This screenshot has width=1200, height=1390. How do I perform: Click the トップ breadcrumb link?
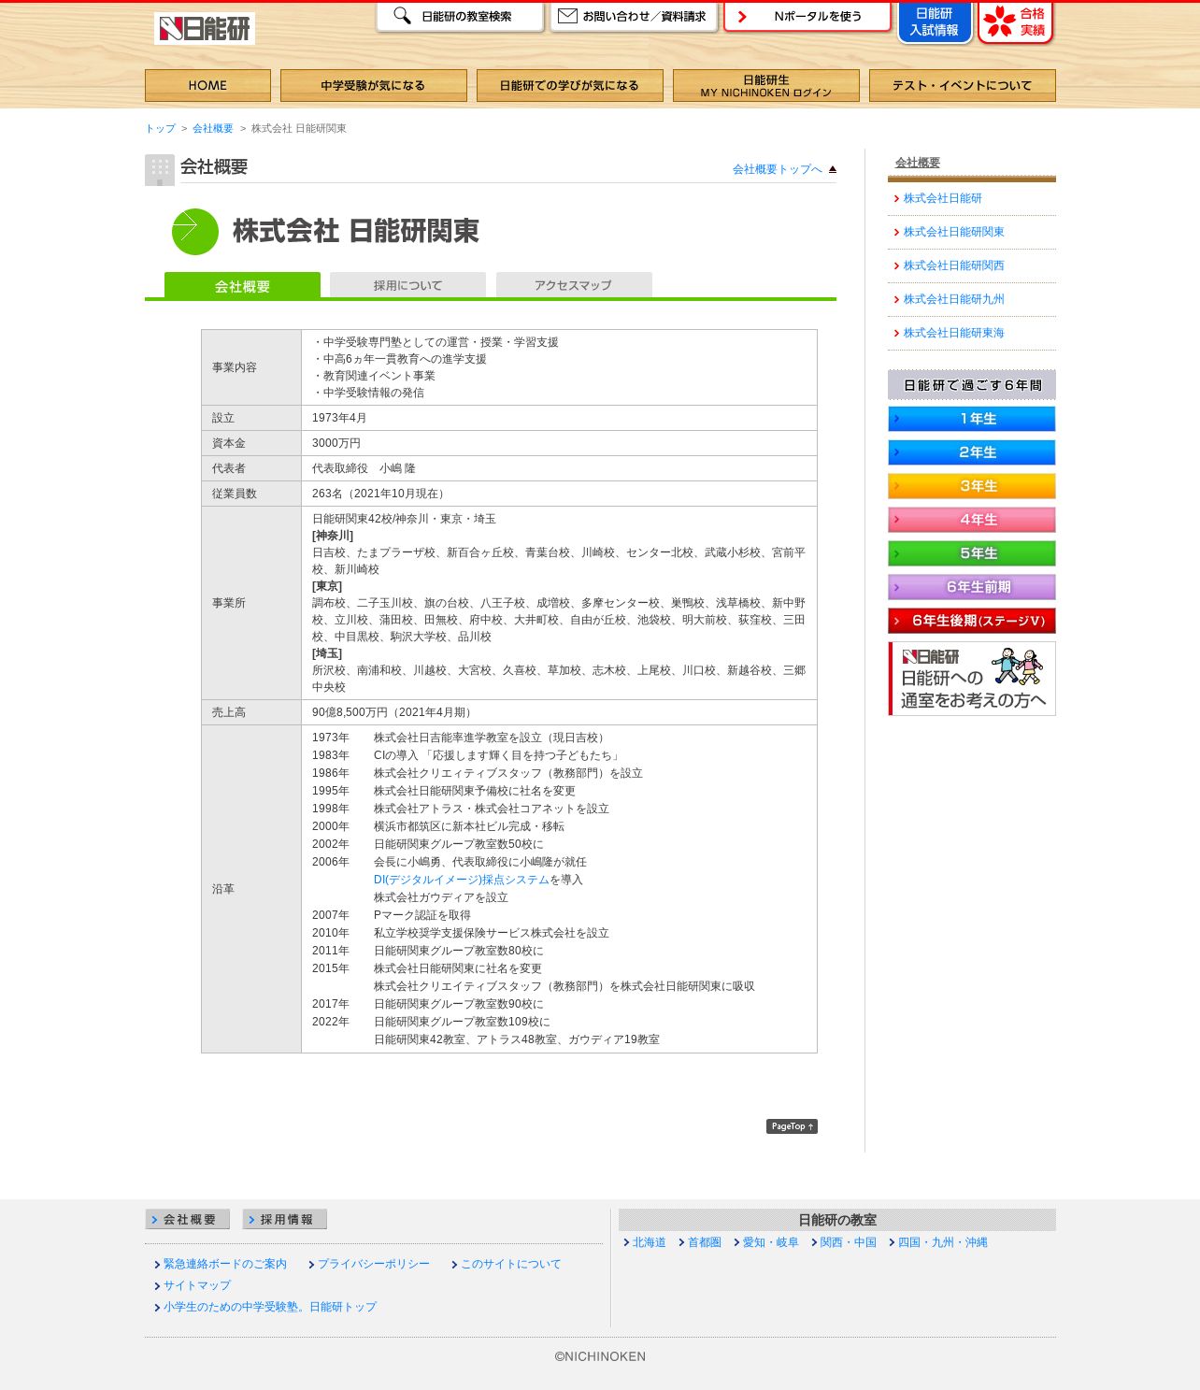[160, 128]
